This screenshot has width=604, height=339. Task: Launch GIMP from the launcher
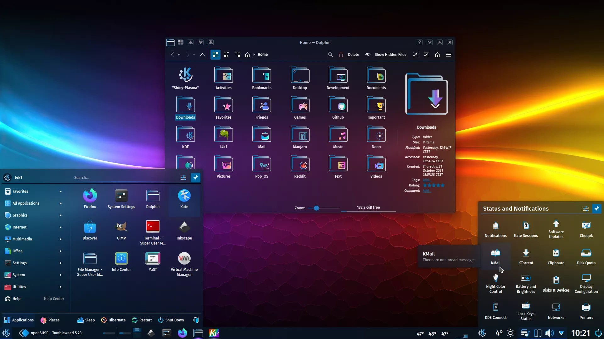(121, 231)
